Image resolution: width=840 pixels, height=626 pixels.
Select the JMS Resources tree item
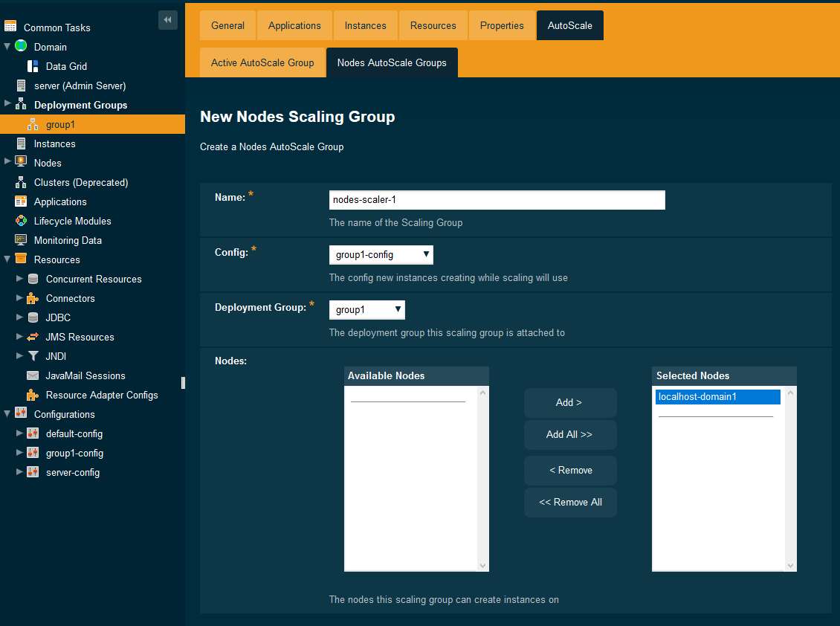[x=80, y=337]
